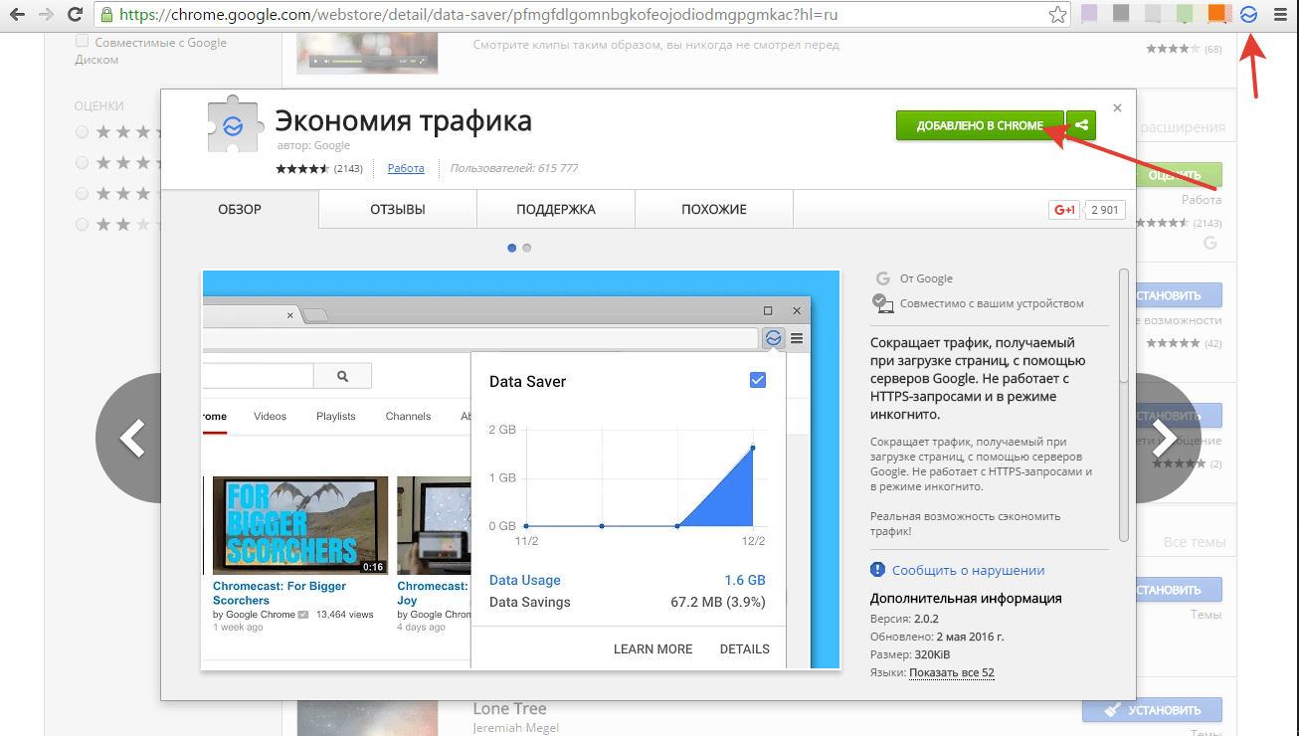
Task: Click the Экономия трафика title
Action: [404, 121]
